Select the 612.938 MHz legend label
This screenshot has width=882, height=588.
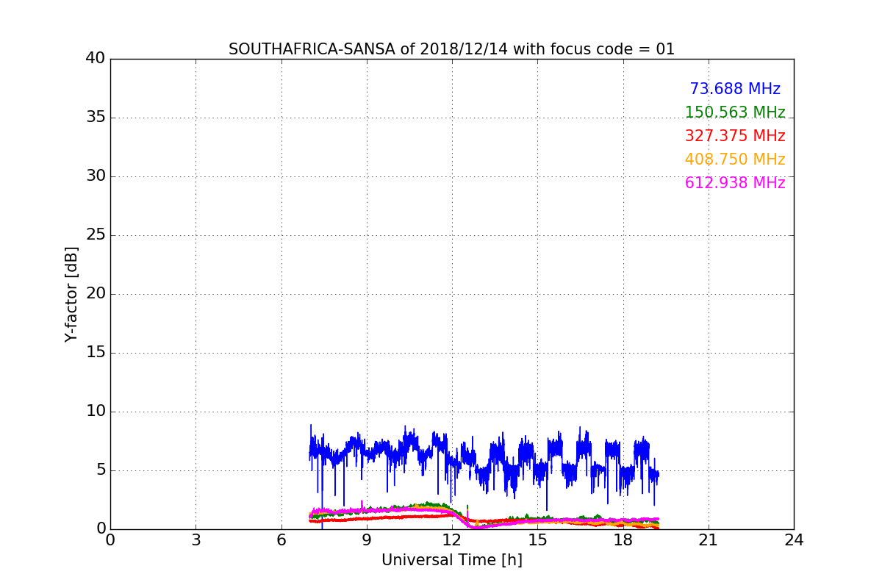[735, 183]
